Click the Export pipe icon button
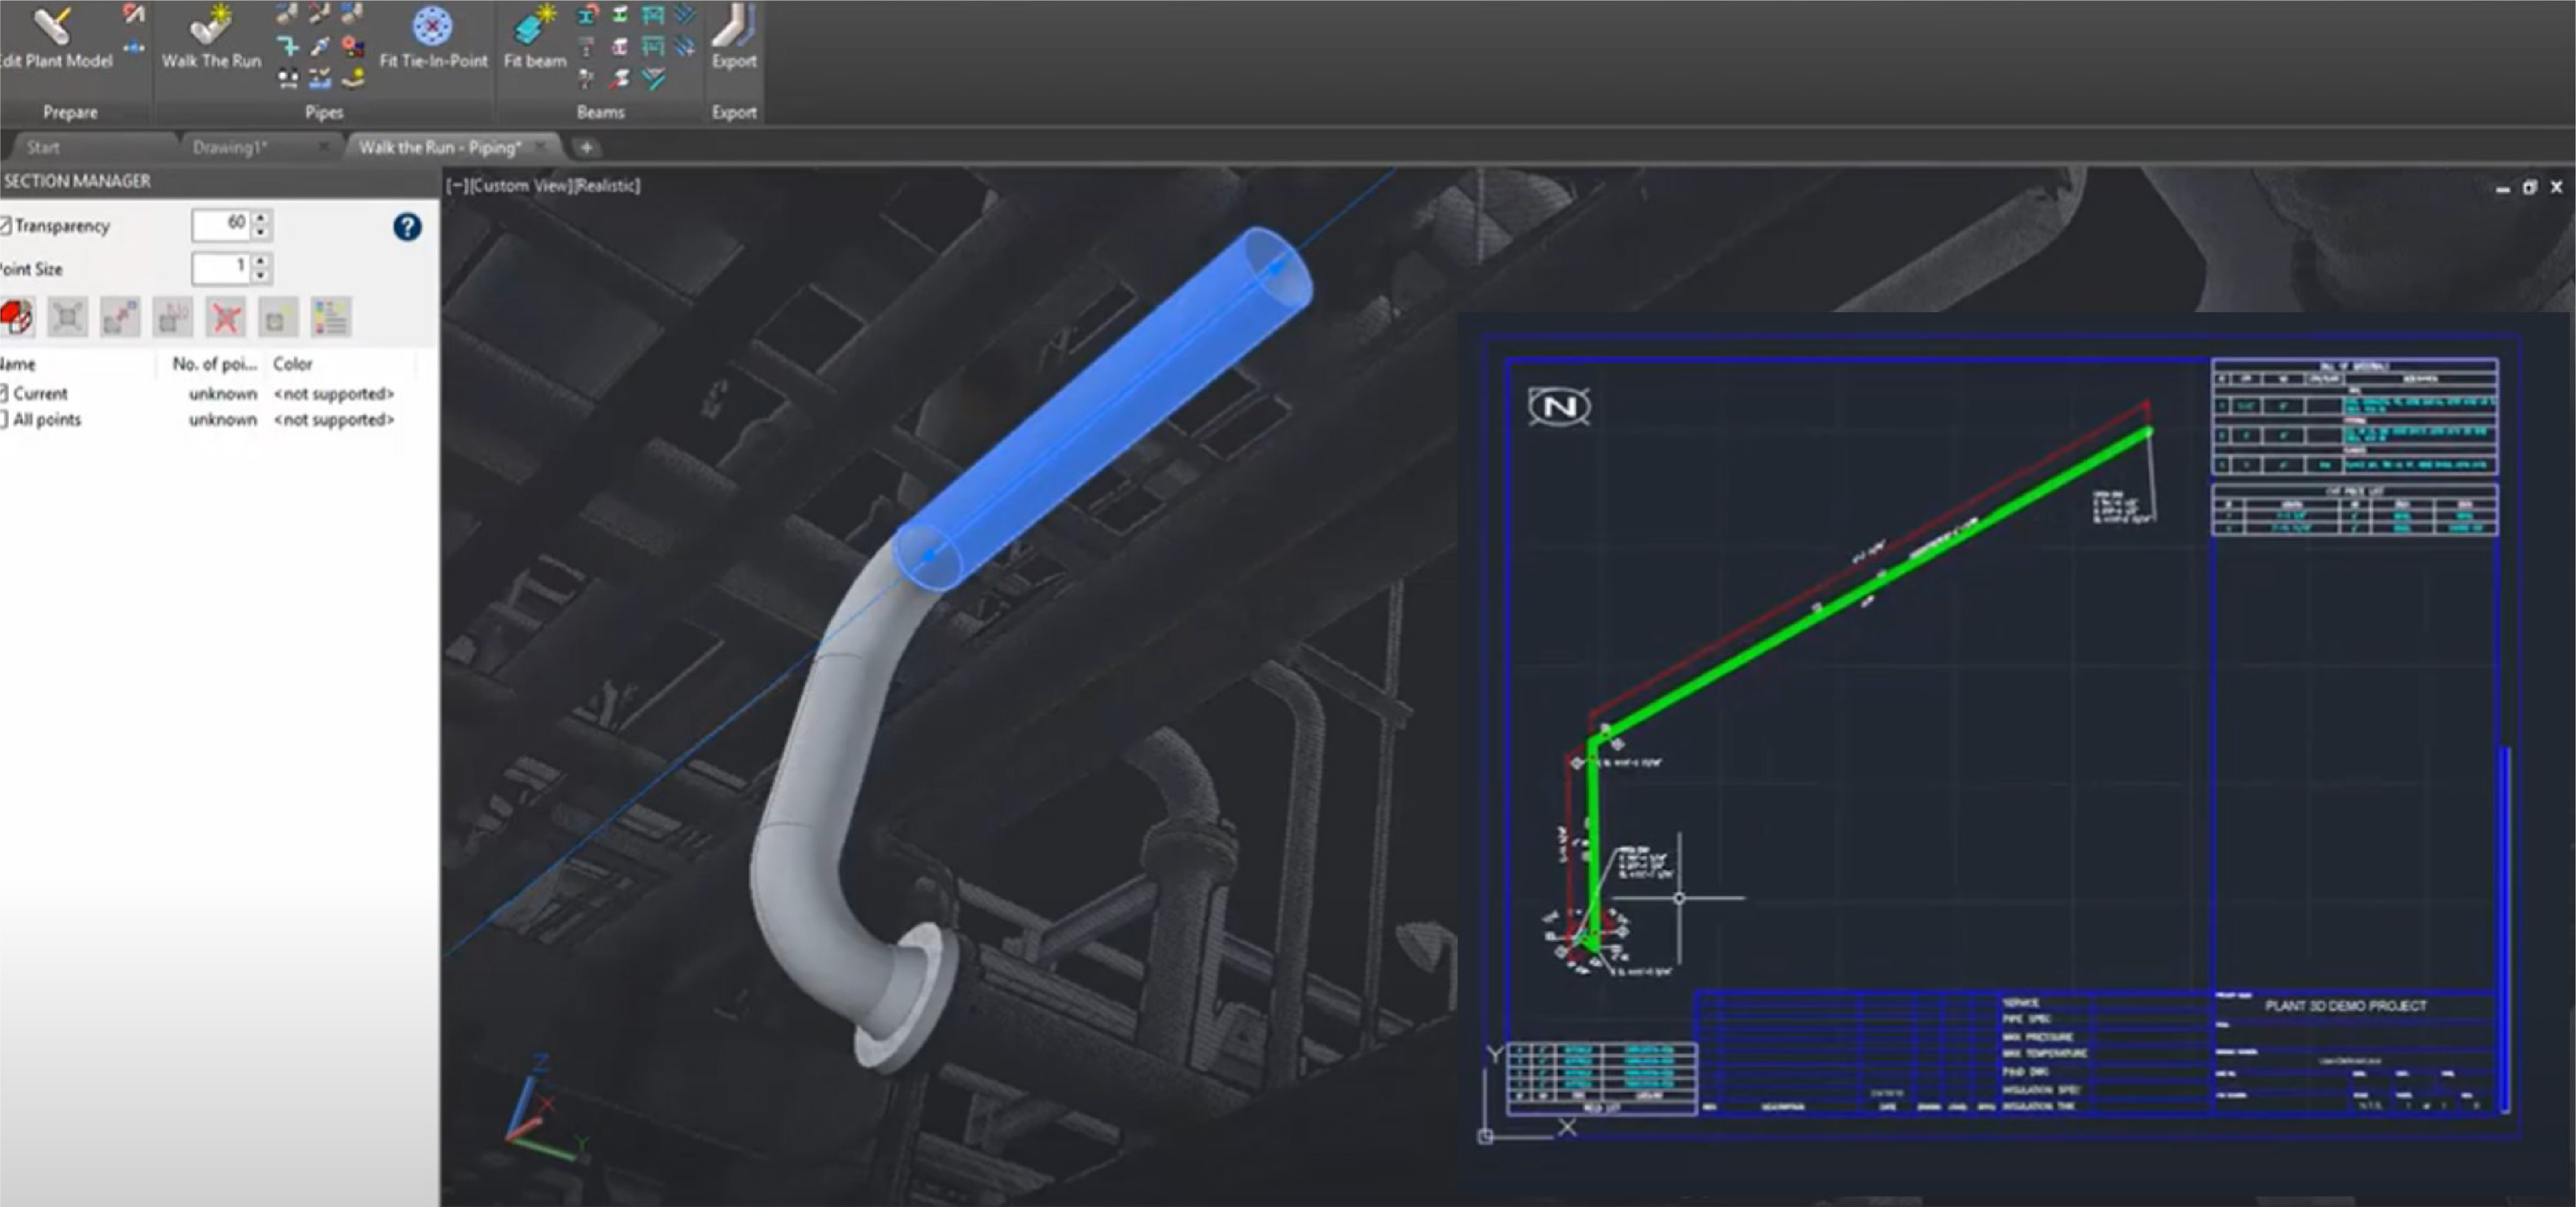2576x1207 pixels. pyautogui.click(x=734, y=38)
